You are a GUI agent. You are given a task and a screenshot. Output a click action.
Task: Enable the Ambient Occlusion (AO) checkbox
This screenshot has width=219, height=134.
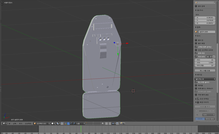coord(196,95)
